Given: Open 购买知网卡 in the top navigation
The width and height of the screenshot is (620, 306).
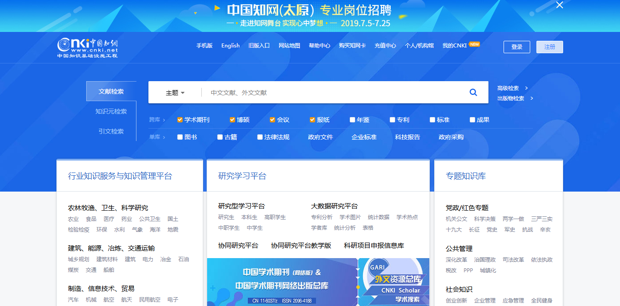Looking at the screenshot, I should [352, 45].
